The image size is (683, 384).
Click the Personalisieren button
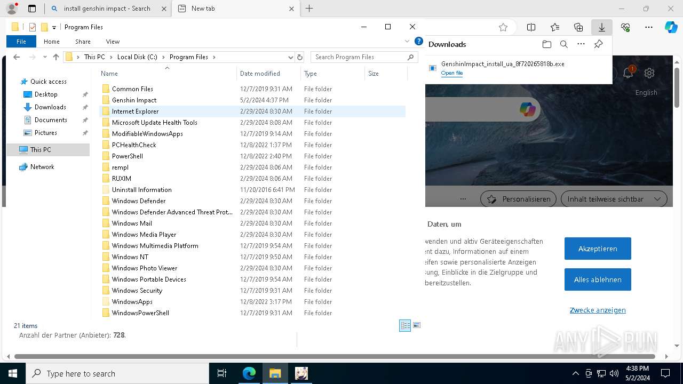click(x=519, y=199)
